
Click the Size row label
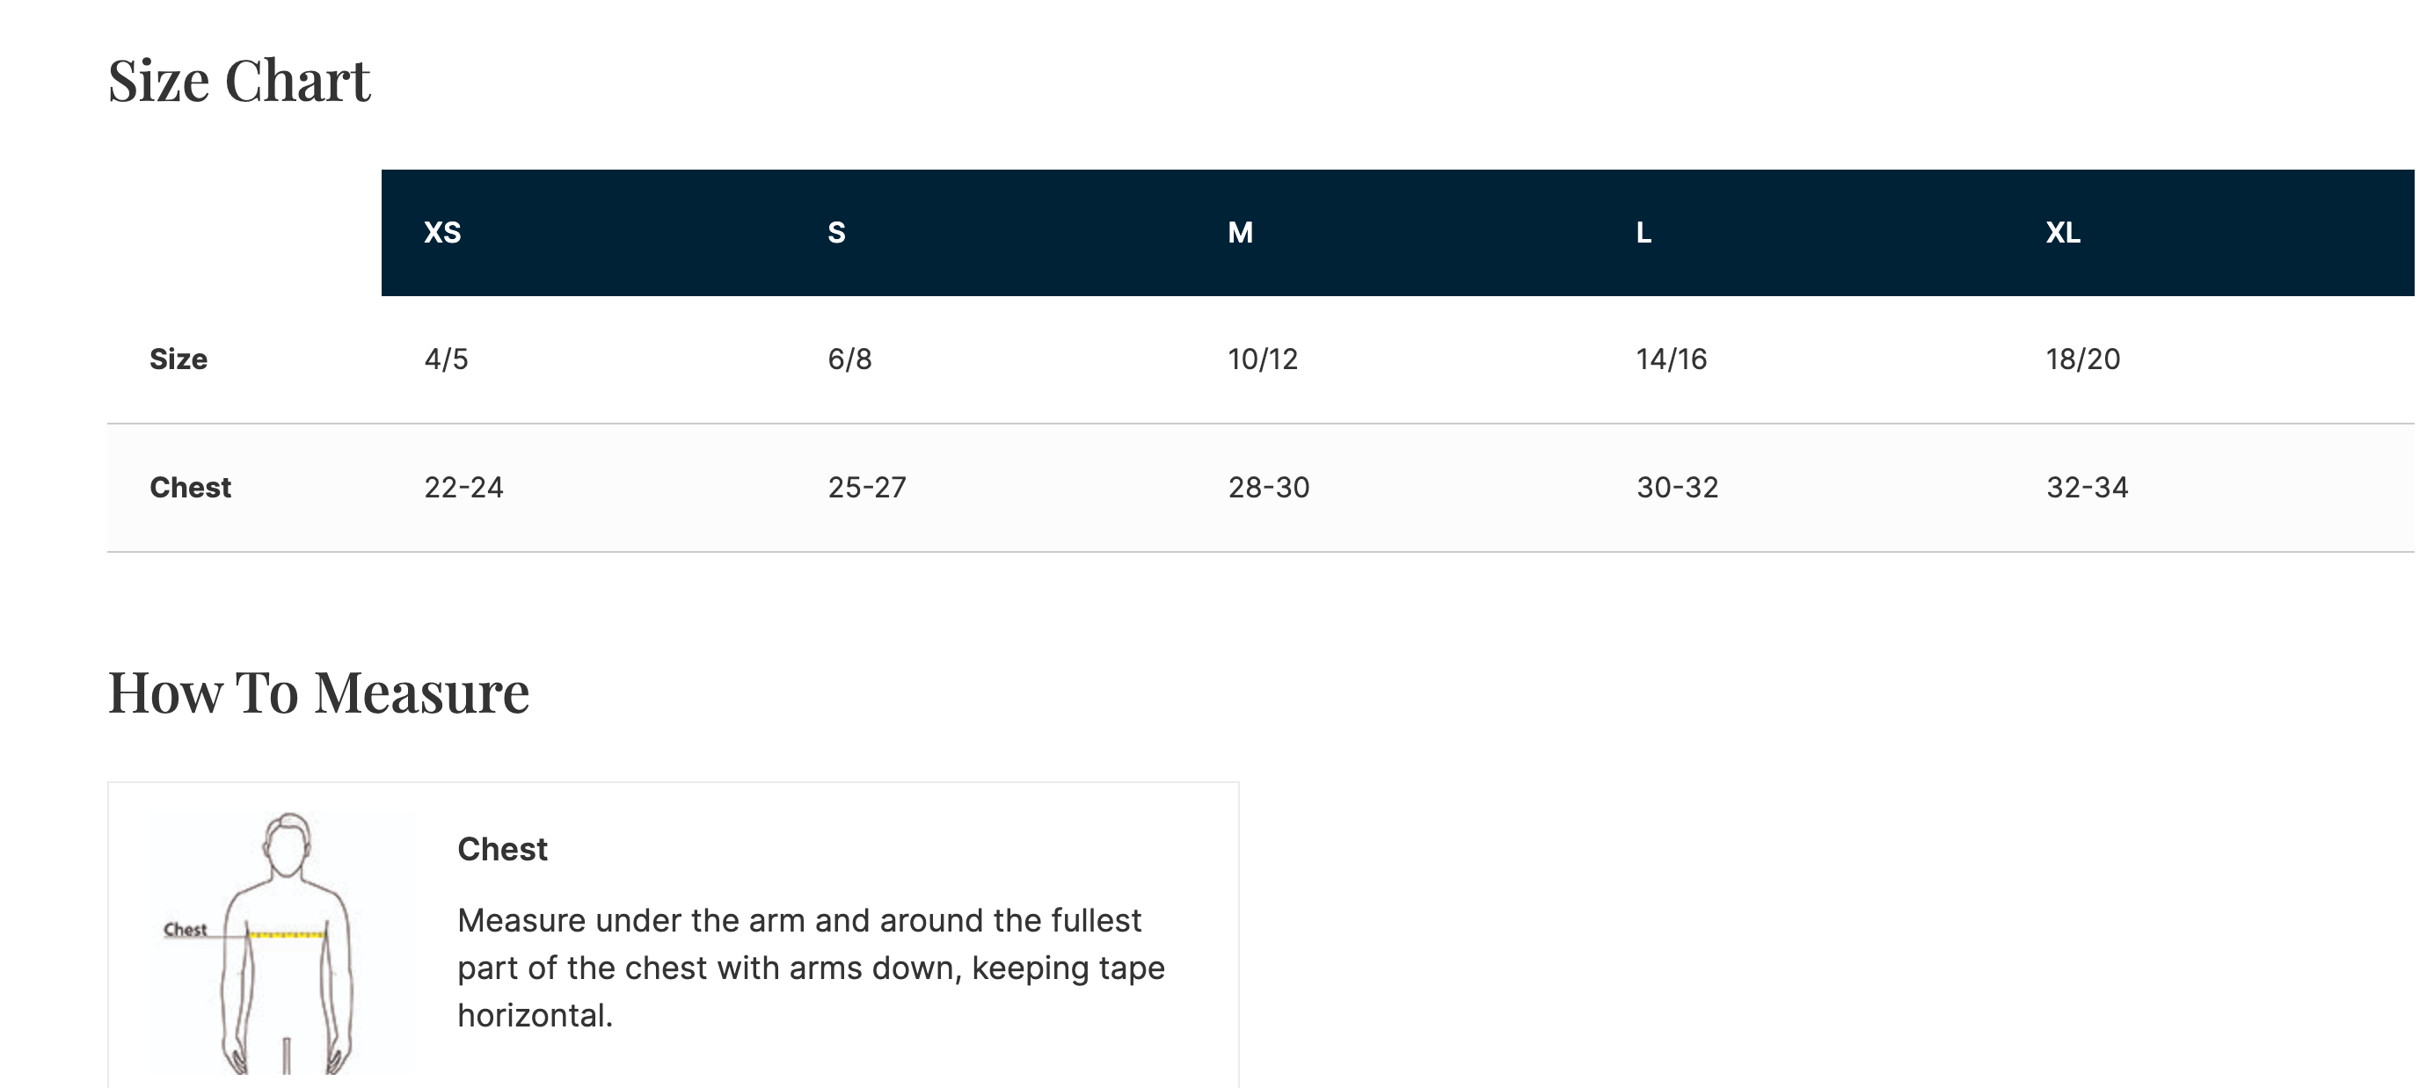(x=179, y=359)
